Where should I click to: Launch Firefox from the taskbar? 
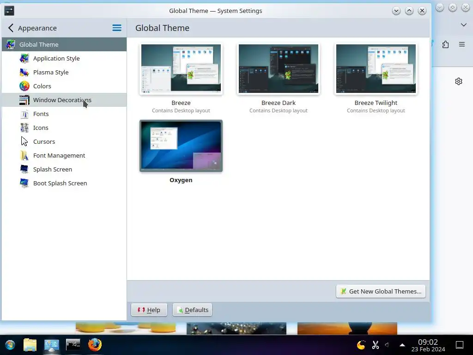click(x=95, y=345)
